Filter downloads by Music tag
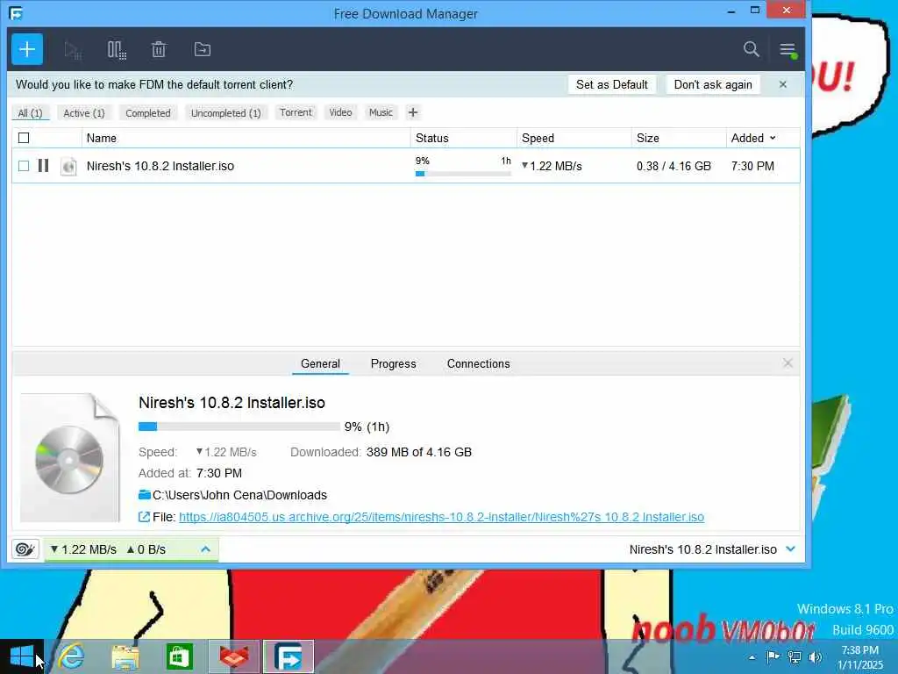Image resolution: width=898 pixels, height=674 pixels. click(x=381, y=112)
